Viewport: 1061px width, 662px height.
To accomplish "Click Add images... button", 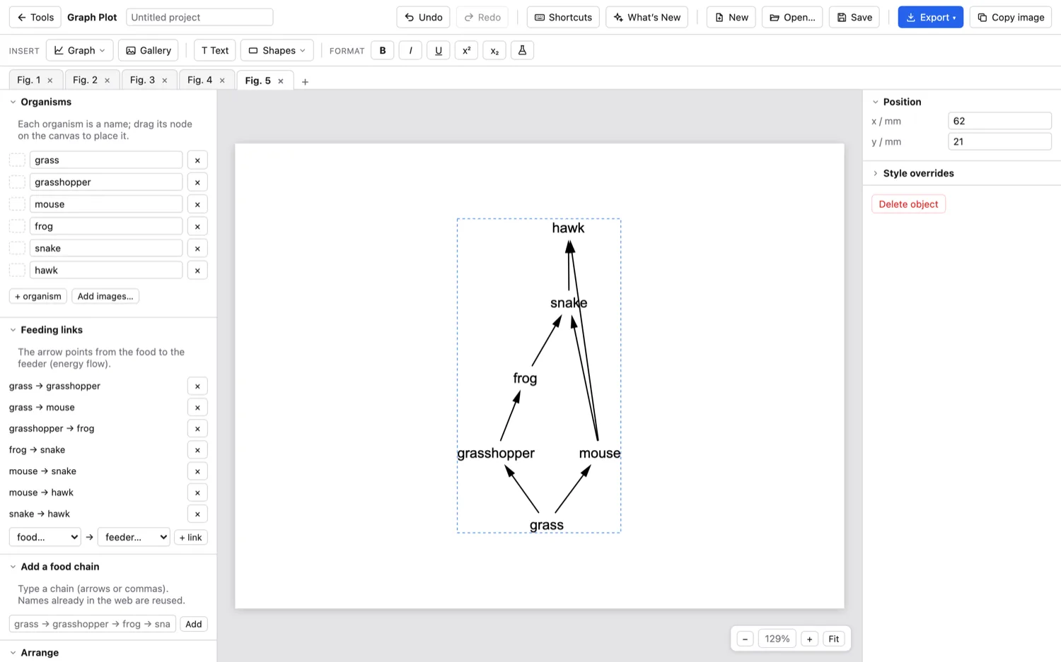I will pyautogui.click(x=105, y=296).
